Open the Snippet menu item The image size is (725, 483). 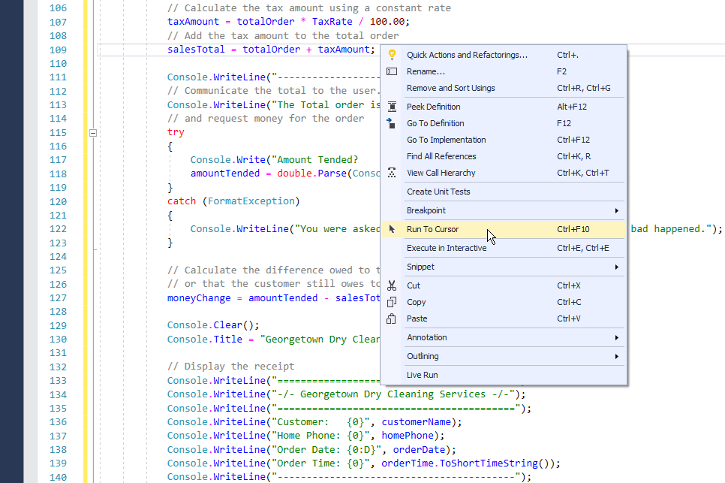coord(504,267)
